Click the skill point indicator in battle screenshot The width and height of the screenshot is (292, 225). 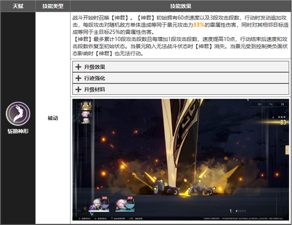(x=238, y=211)
